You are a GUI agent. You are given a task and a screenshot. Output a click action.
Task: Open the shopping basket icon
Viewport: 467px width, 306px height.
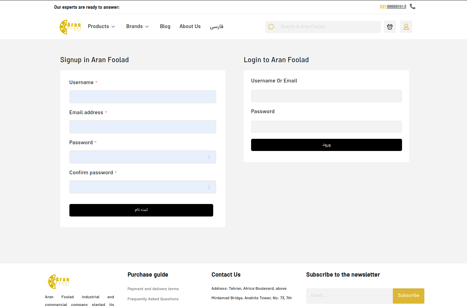point(390,27)
